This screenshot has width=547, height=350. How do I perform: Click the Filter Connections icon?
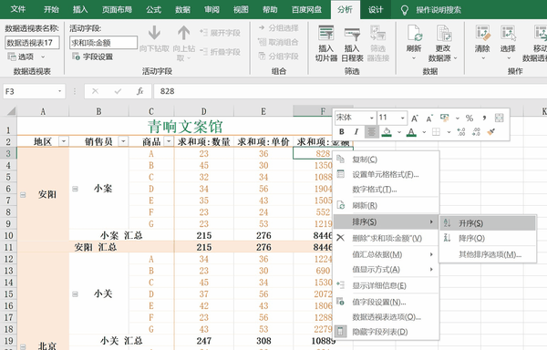tap(377, 33)
